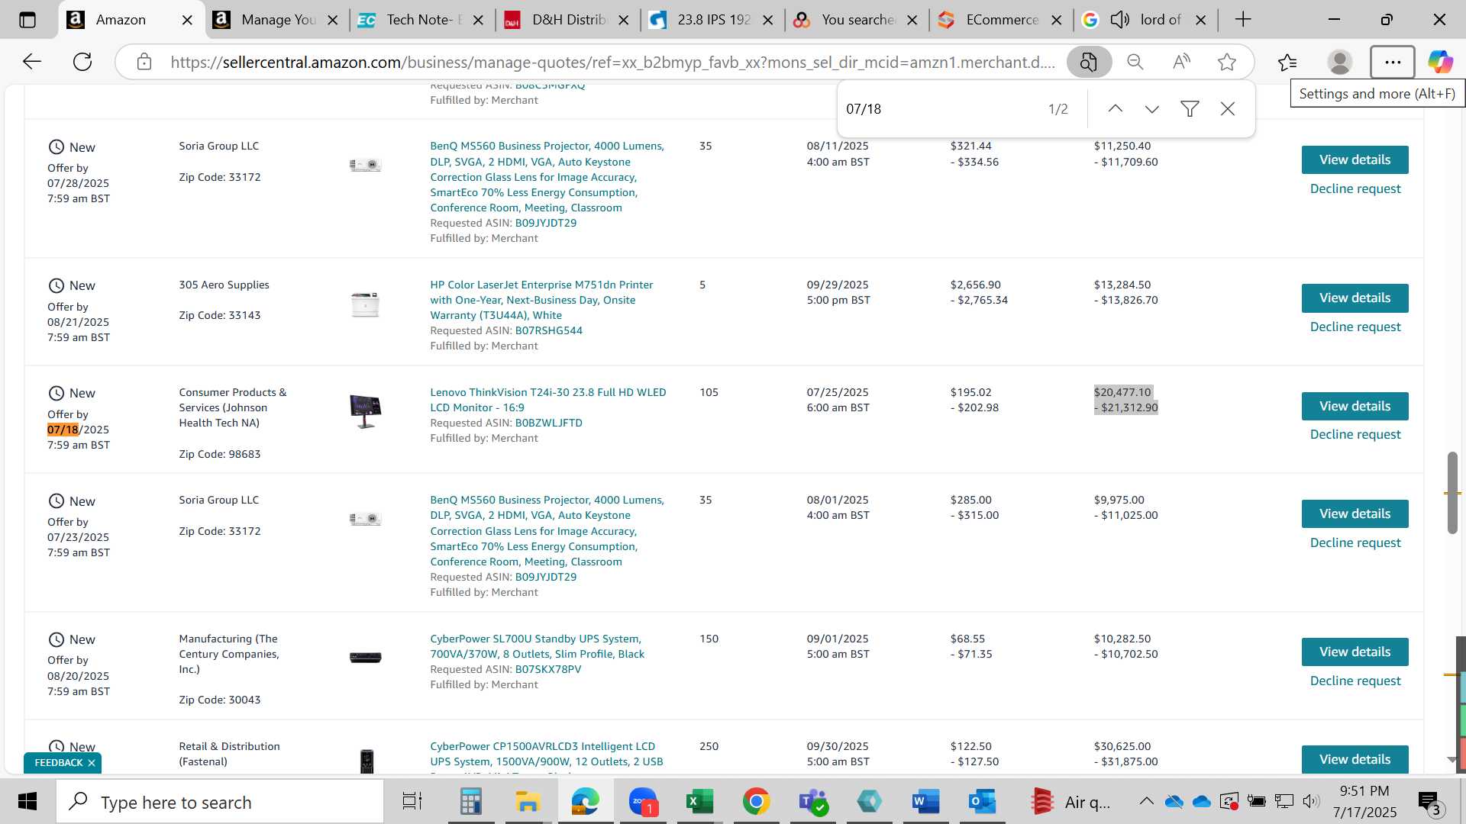1466x824 pixels.
Task: View site information via the lock icon
Action: (x=144, y=62)
